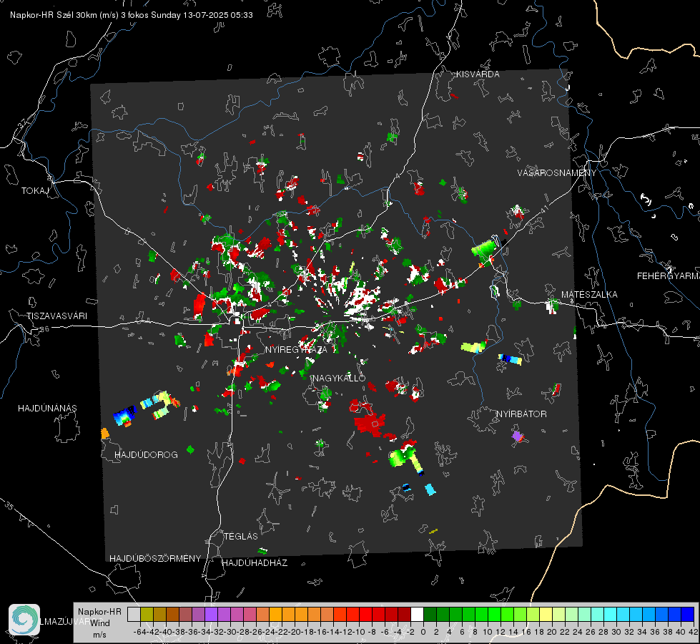Select the dark red legend swatch between -4 and -2
Image resolution: width=700 pixels, height=644 pixels.
pyautogui.click(x=404, y=614)
